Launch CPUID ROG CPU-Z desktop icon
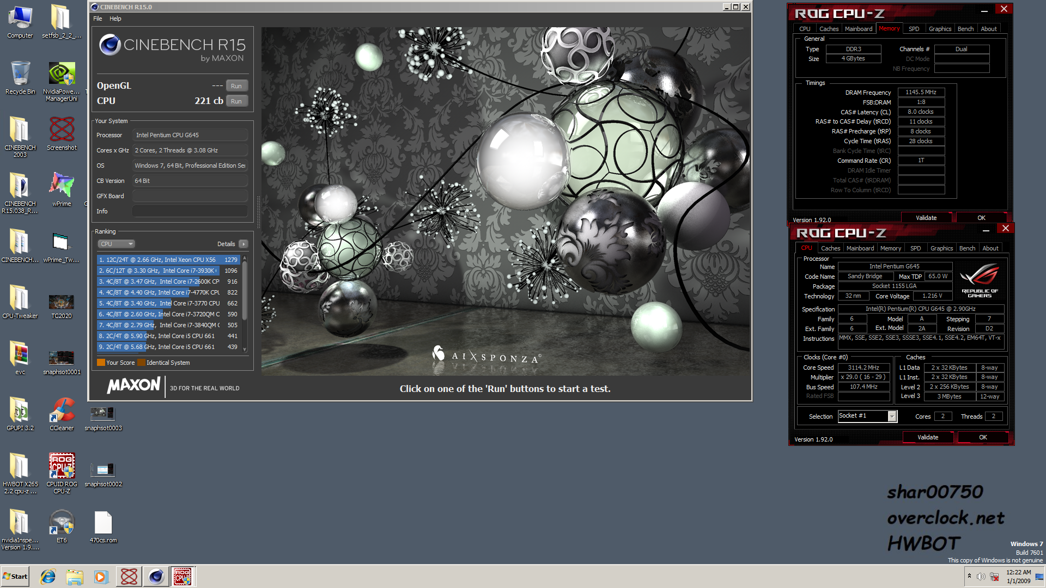1046x588 pixels. pyautogui.click(x=62, y=473)
